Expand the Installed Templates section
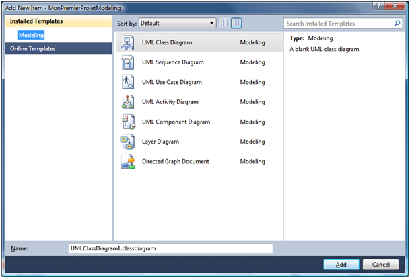 coord(37,22)
